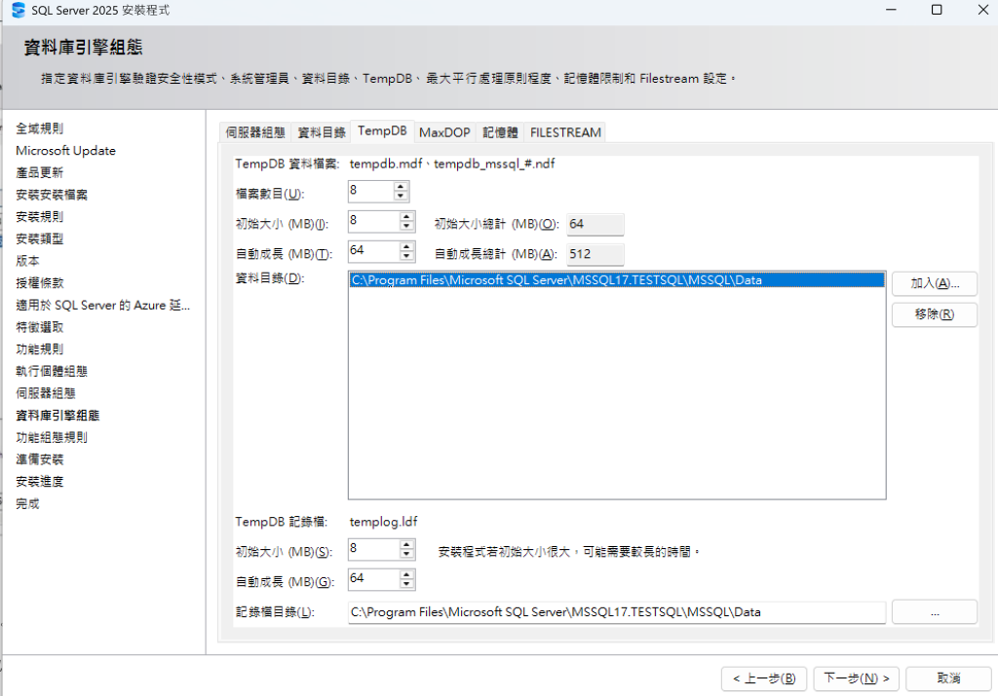Screen dimensions: 998x696
Task: Open the log directory browse (...) button
Action: (935, 612)
